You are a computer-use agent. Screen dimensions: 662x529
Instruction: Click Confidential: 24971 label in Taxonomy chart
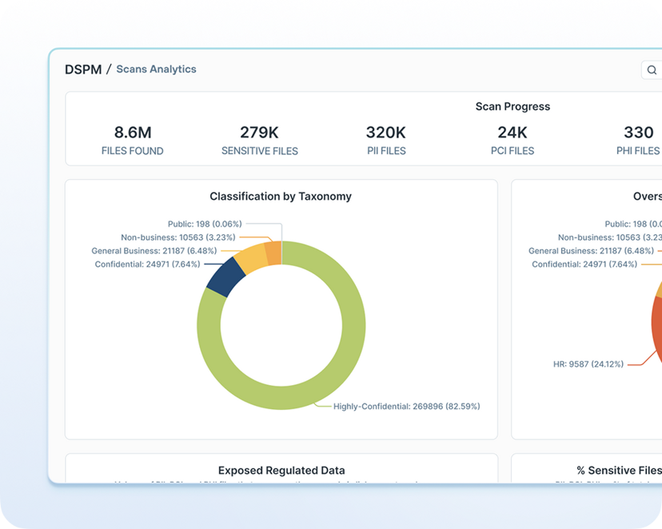[147, 264]
